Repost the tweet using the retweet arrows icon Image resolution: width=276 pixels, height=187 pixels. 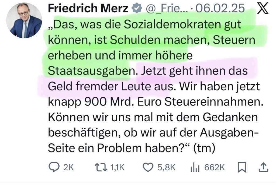coord(102,167)
